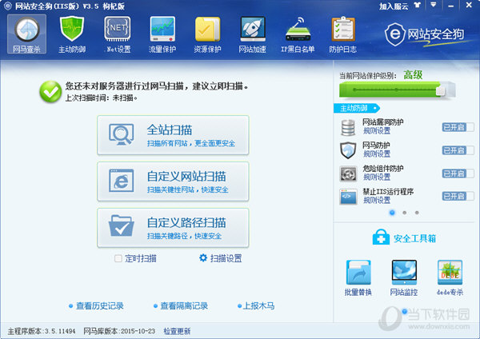Click the toolbox page indicator dot

click(x=404, y=312)
